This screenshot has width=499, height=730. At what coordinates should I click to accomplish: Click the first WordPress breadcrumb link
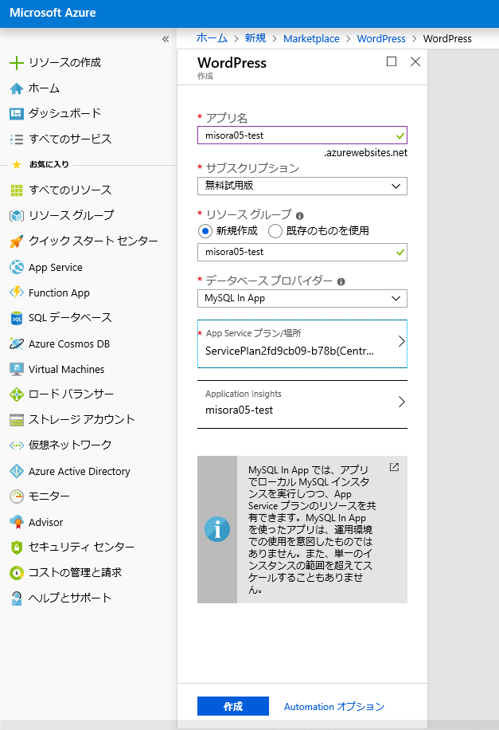[x=381, y=38]
